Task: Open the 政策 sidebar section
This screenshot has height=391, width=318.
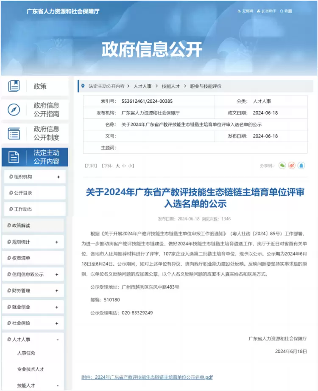Action: tap(34, 87)
